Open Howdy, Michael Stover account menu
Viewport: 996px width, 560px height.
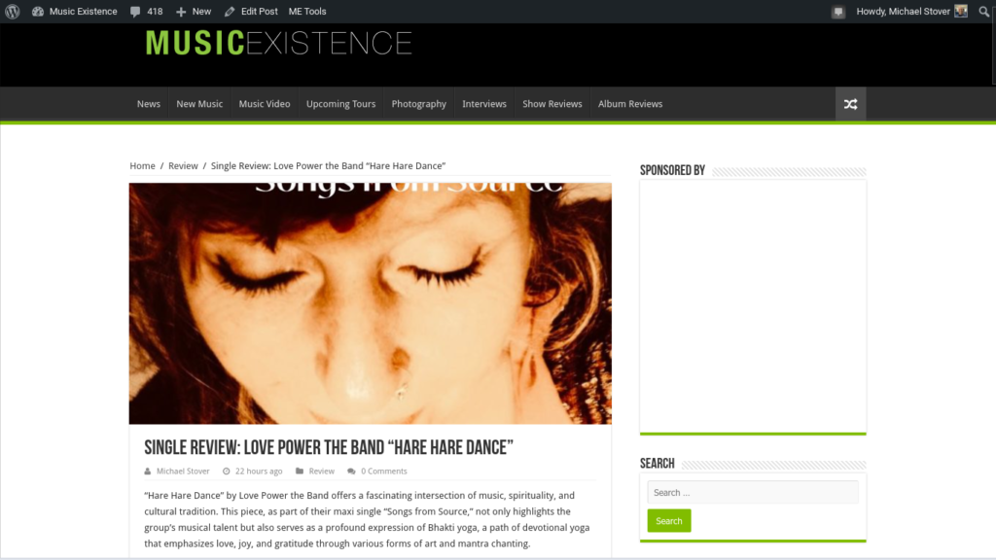903,12
